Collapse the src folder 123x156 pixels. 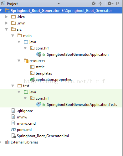coord(7,29)
